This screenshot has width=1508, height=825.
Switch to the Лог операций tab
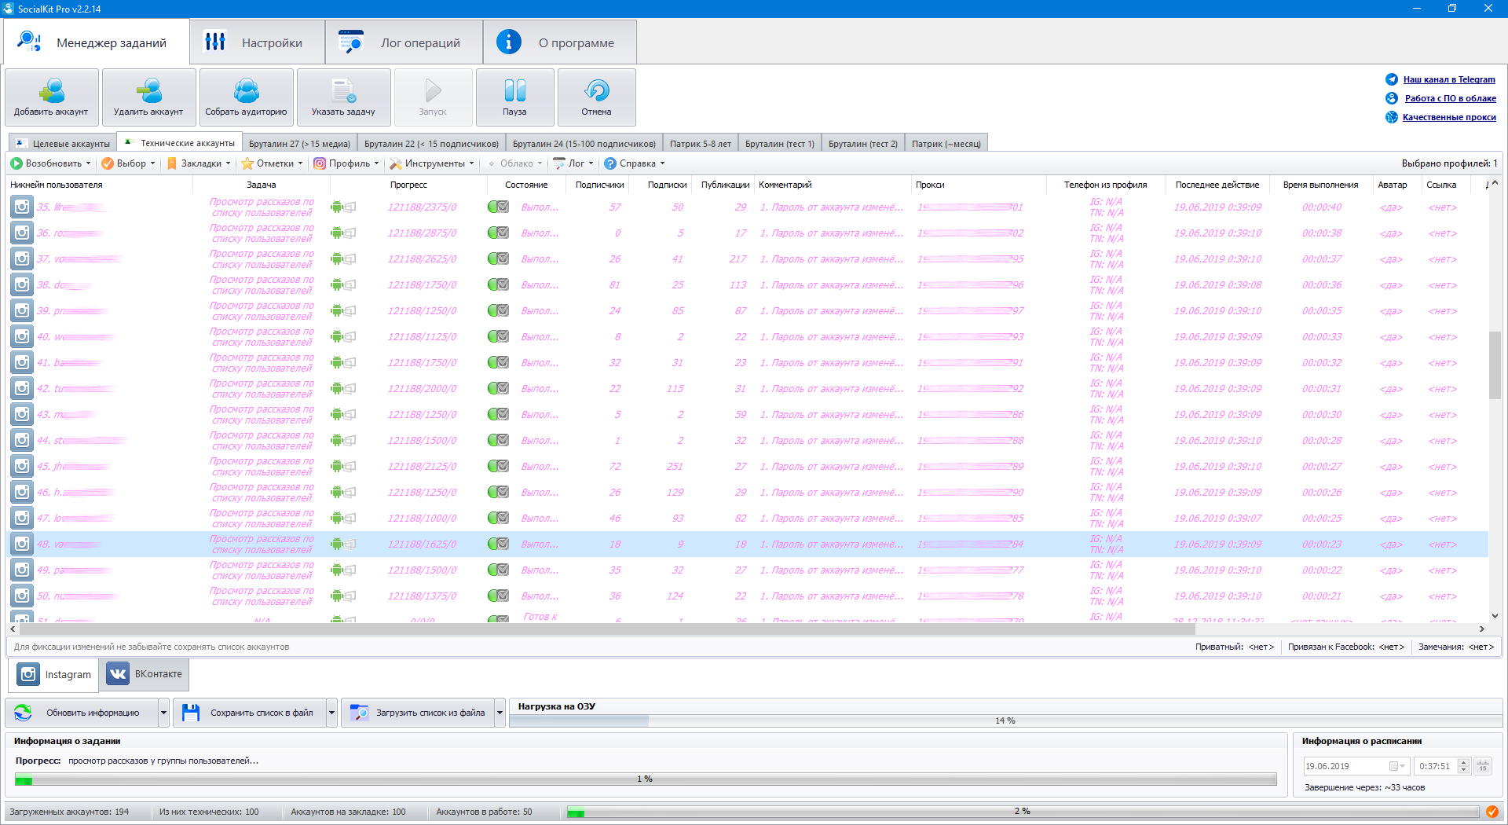point(404,42)
